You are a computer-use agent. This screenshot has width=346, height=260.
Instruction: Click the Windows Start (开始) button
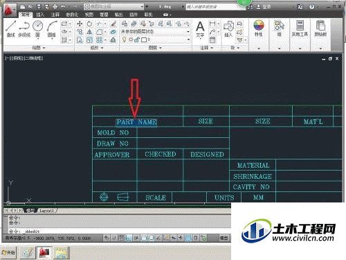(8, 252)
